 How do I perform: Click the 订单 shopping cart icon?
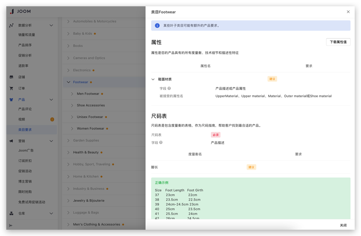point(11,88)
